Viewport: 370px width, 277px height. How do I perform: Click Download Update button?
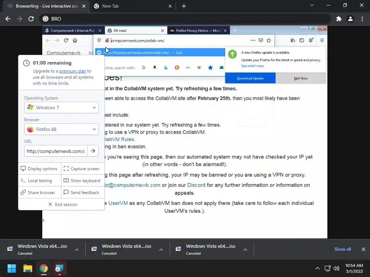point(250,78)
